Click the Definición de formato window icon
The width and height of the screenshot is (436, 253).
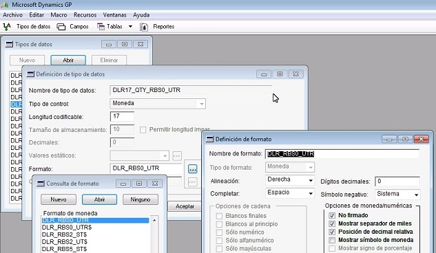pos(209,140)
